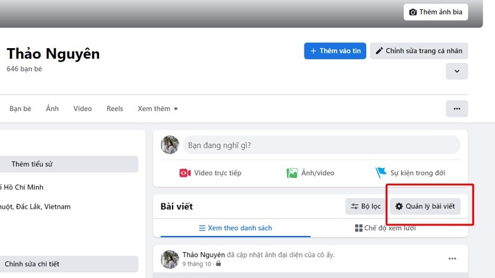Click the Thêm ảnh bìa camera button

[x=436, y=12]
